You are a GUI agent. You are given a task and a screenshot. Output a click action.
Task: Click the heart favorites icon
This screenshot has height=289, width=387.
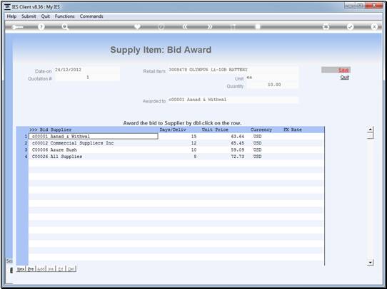[x=138, y=27]
